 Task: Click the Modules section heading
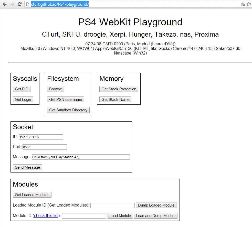25,184
